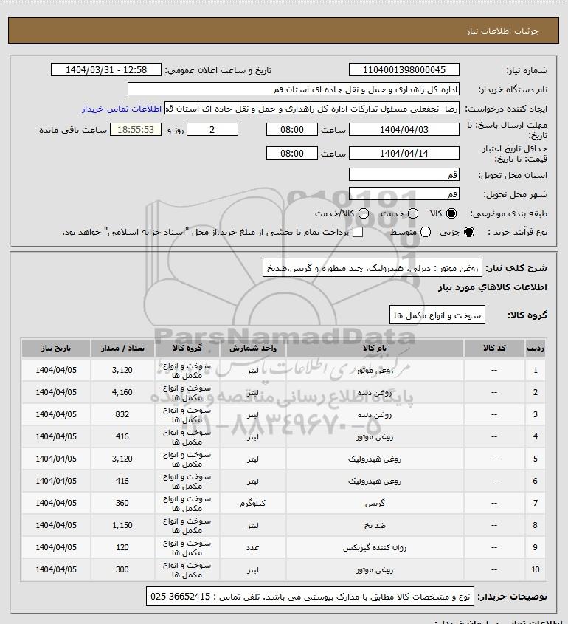This screenshot has width=568, height=624.
Task: Open the اطلاعات تماس خریدار link
Action: [122, 109]
